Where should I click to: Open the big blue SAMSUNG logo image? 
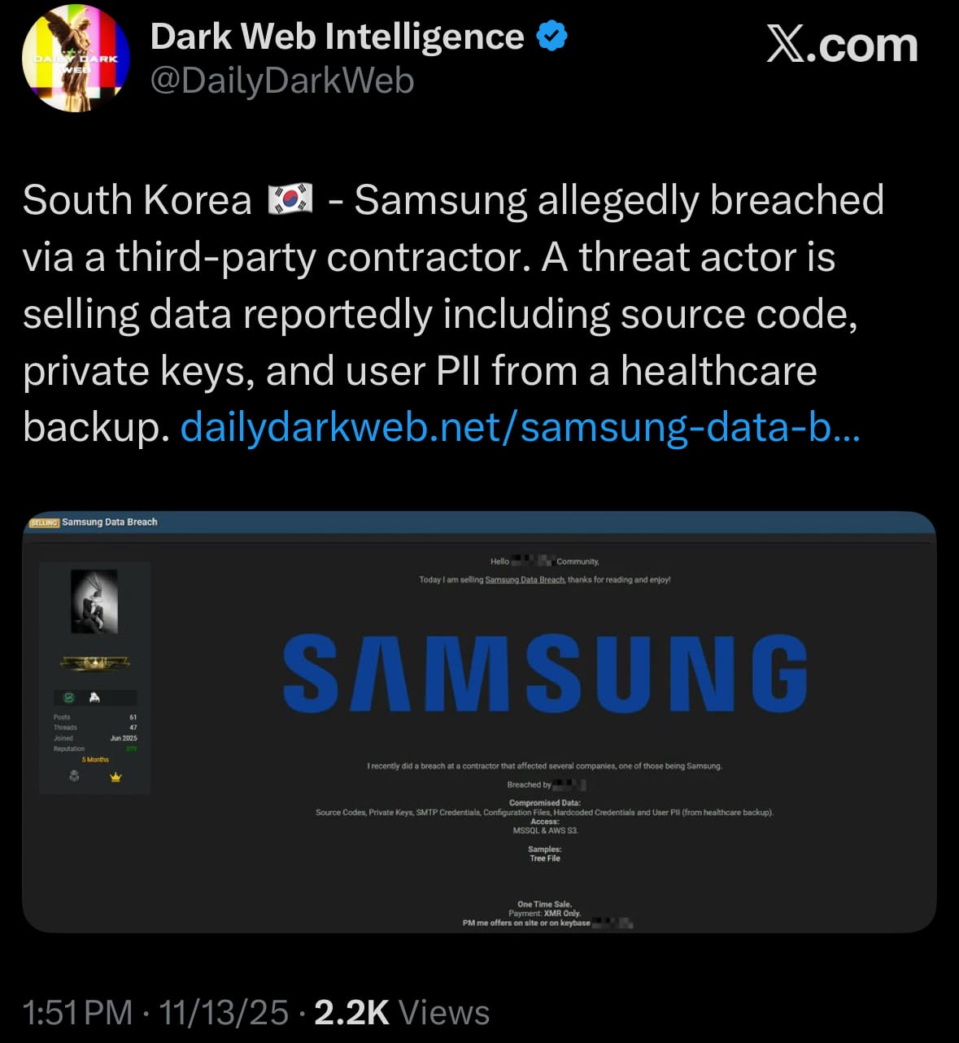tap(545, 673)
